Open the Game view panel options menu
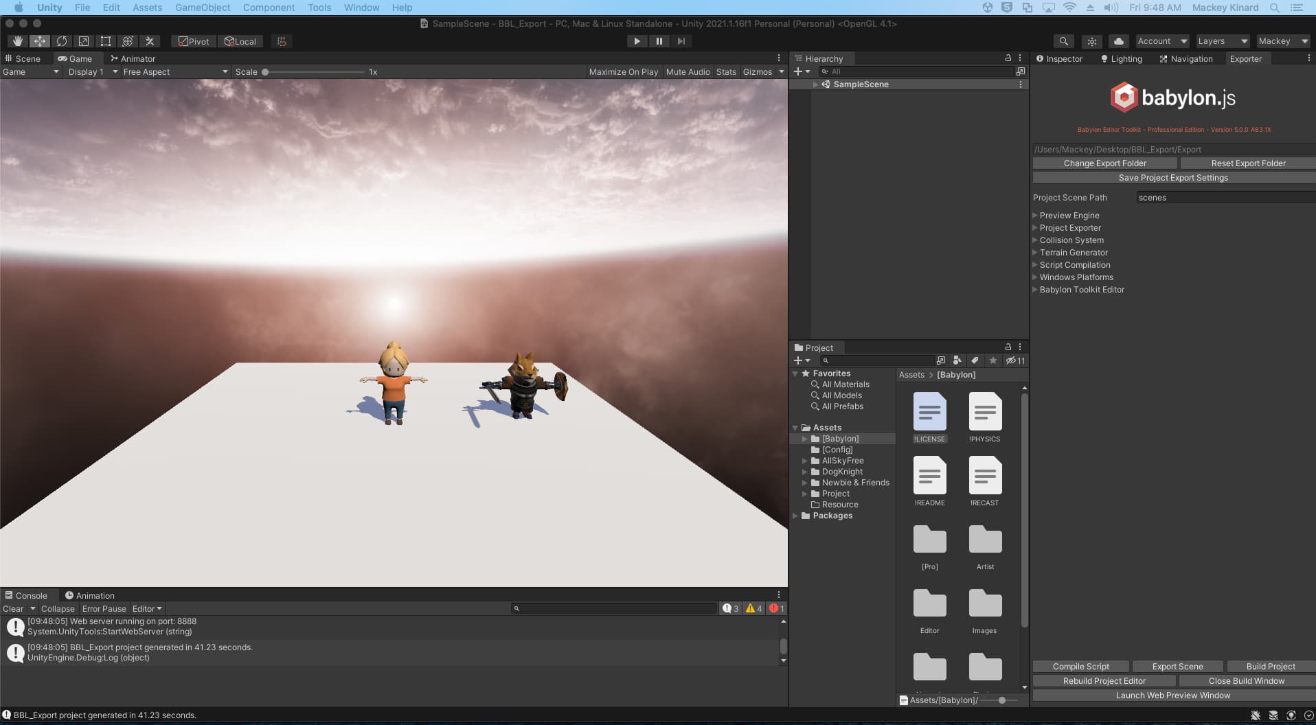1316x725 pixels. coord(779,58)
